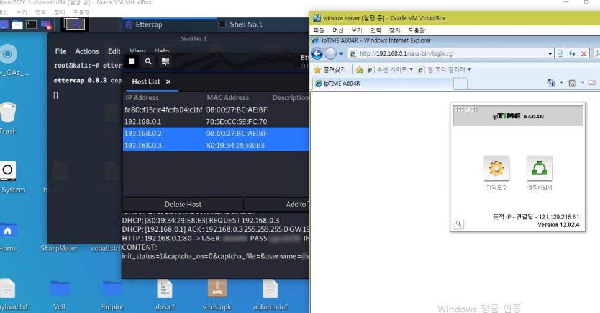Click the Internet Explorer Back button
Image resolution: width=600 pixels, height=313 pixels.
(x=317, y=54)
